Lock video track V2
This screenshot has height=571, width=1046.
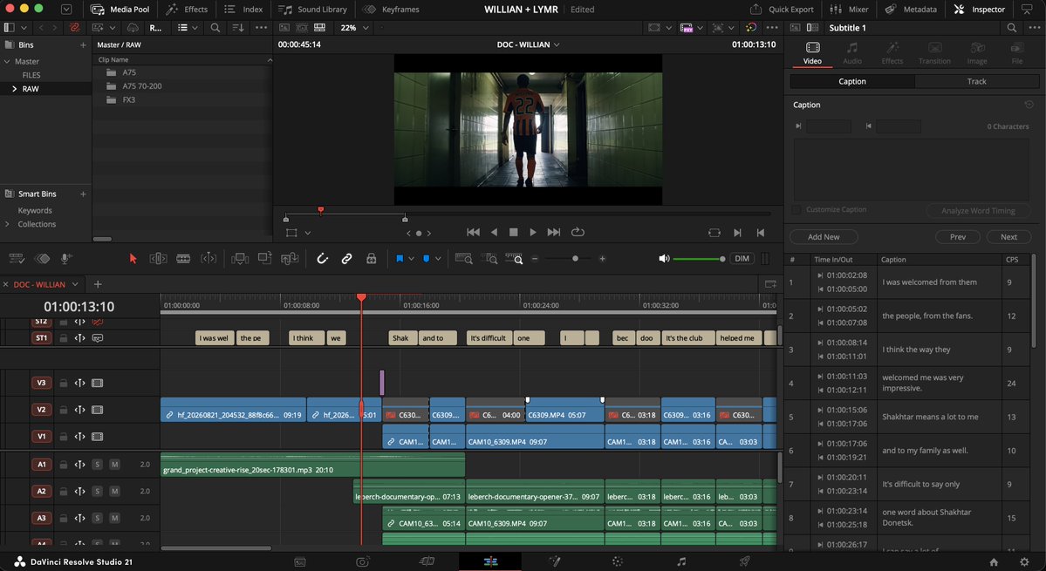click(64, 410)
